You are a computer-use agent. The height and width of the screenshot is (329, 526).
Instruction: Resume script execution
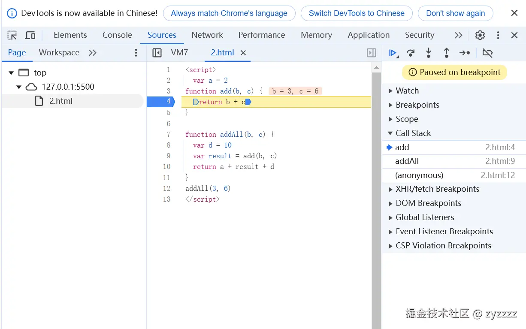[393, 53]
